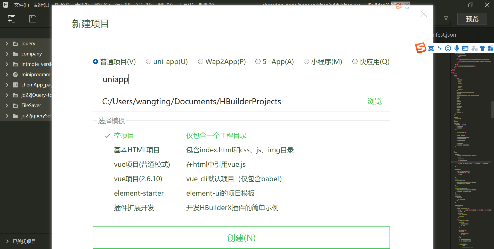Select the Wap2App(P) project type
The height and width of the screenshot is (249, 494).
click(x=201, y=61)
